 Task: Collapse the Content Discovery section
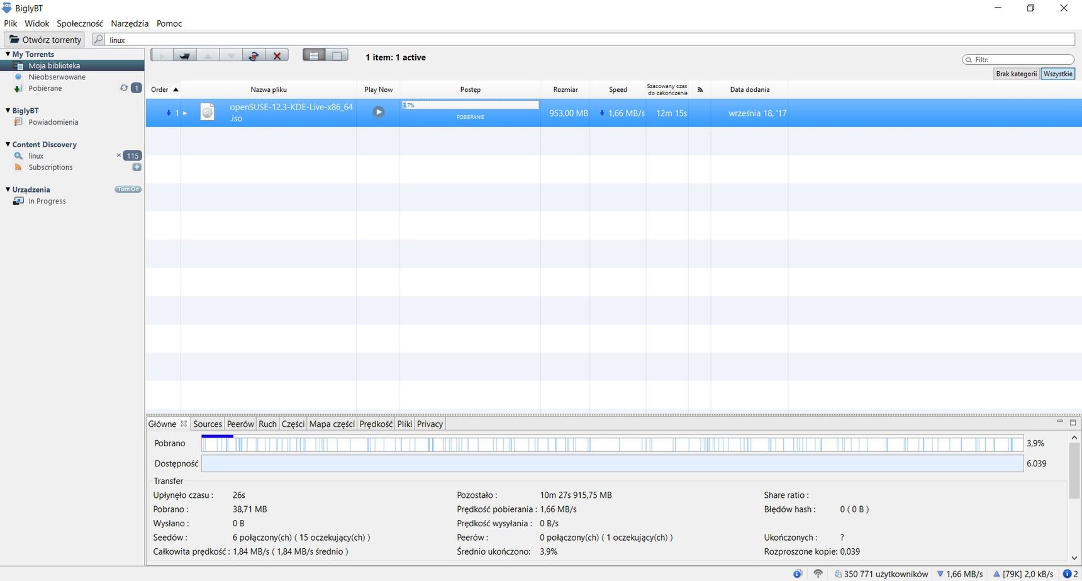point(8,144)
